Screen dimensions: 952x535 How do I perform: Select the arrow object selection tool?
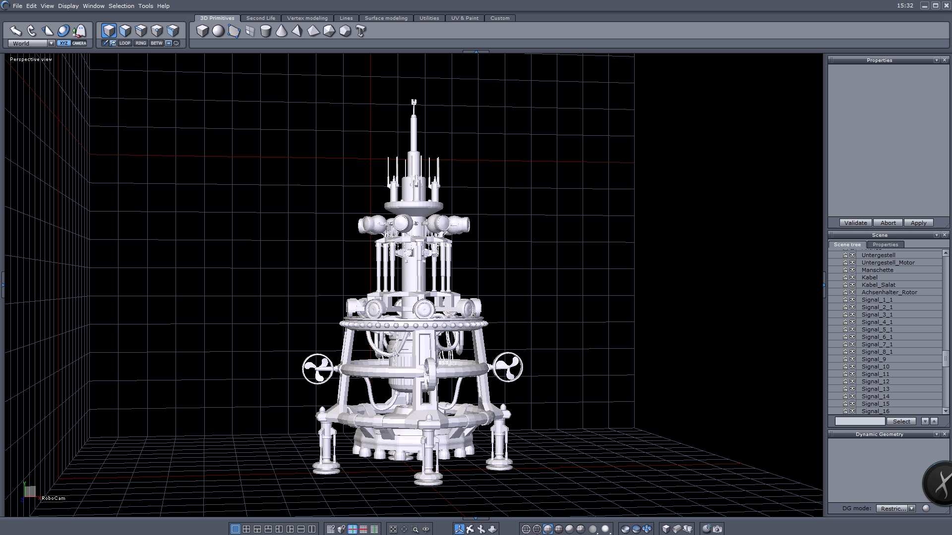click(x=16, y=31)
